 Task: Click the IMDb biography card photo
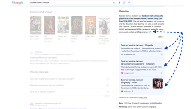(x=157, y=83)
